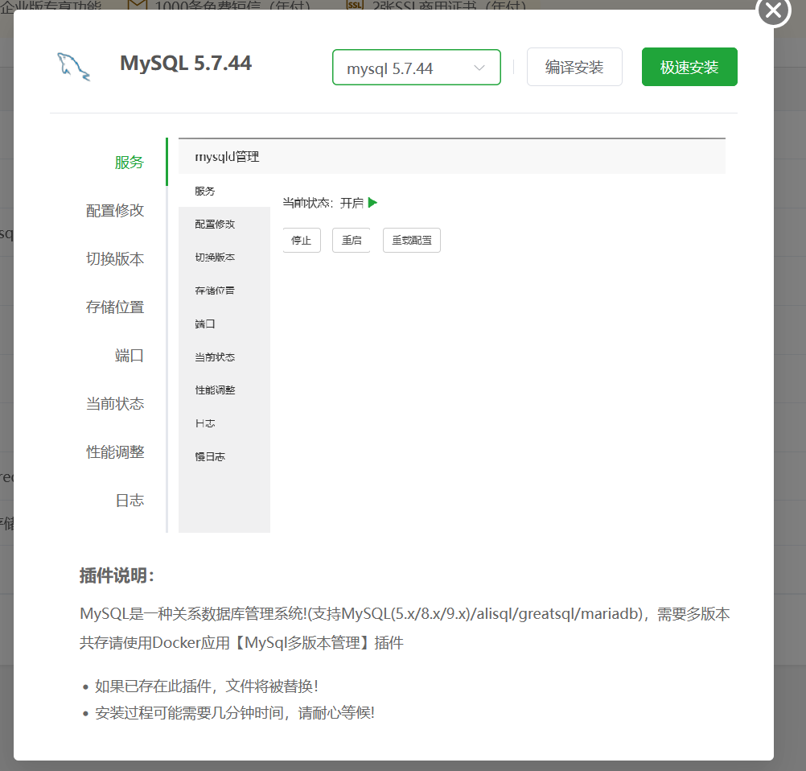Click the 安装过程可能需要几分钟时间 bullet
This screenshot has height=771, width=806.
coord(235,713)
